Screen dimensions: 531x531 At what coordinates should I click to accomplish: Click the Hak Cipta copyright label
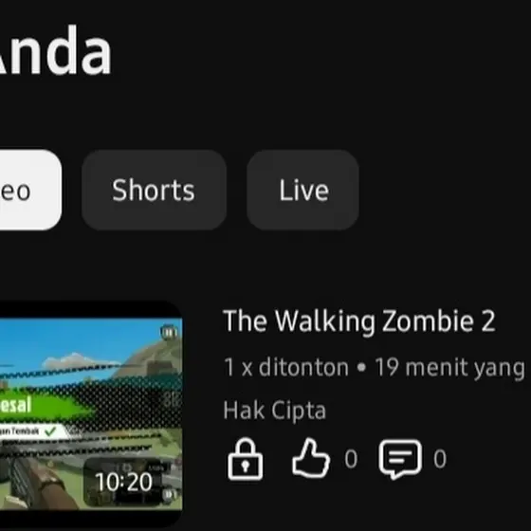point(275,411)
